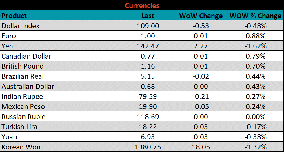The width and height of the screenshot is (284, 152).
Task: Select the Turkish Lira row label
Action: [19, 127]
